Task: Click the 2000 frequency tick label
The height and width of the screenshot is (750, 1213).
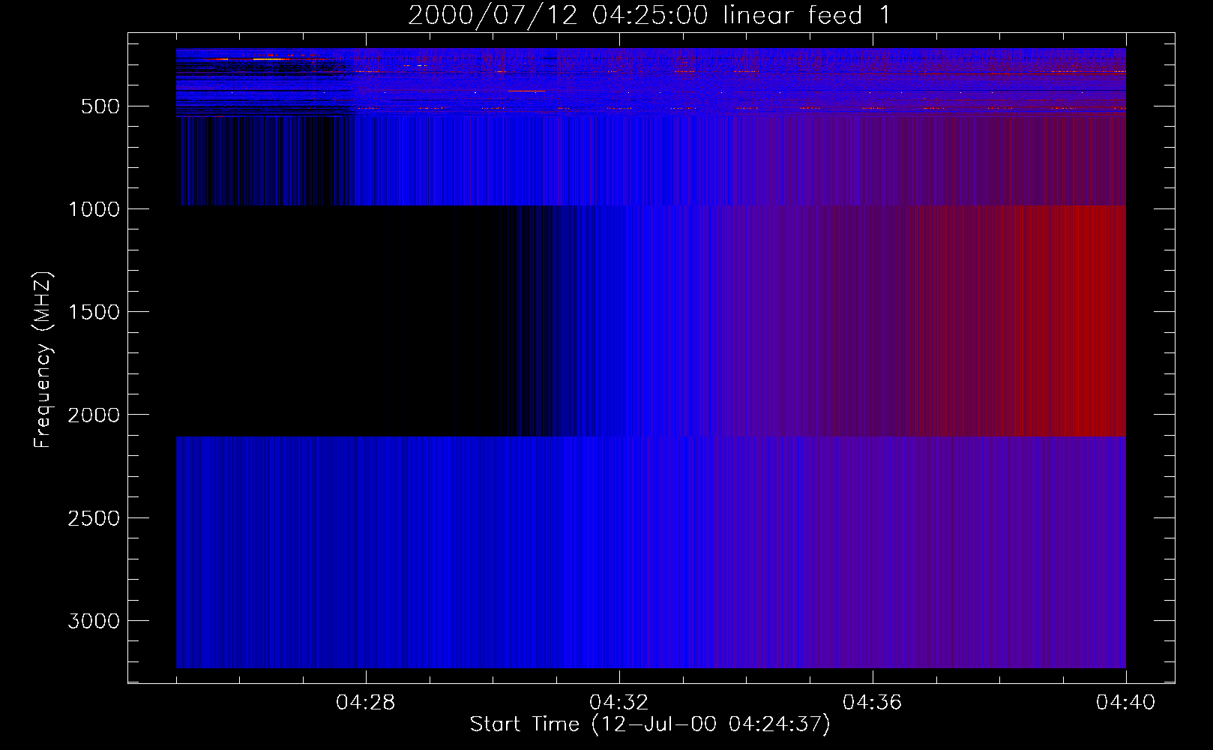Action: (94, 415)
